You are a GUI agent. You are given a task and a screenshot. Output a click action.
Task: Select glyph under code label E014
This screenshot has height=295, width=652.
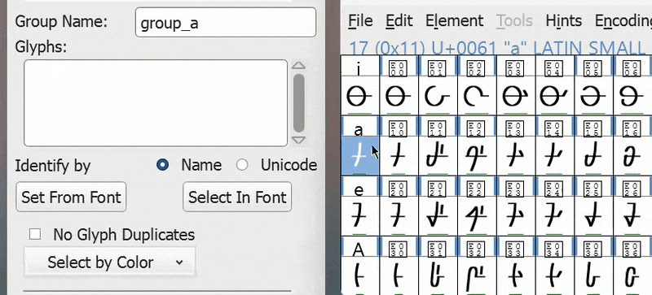click(555, 156)
